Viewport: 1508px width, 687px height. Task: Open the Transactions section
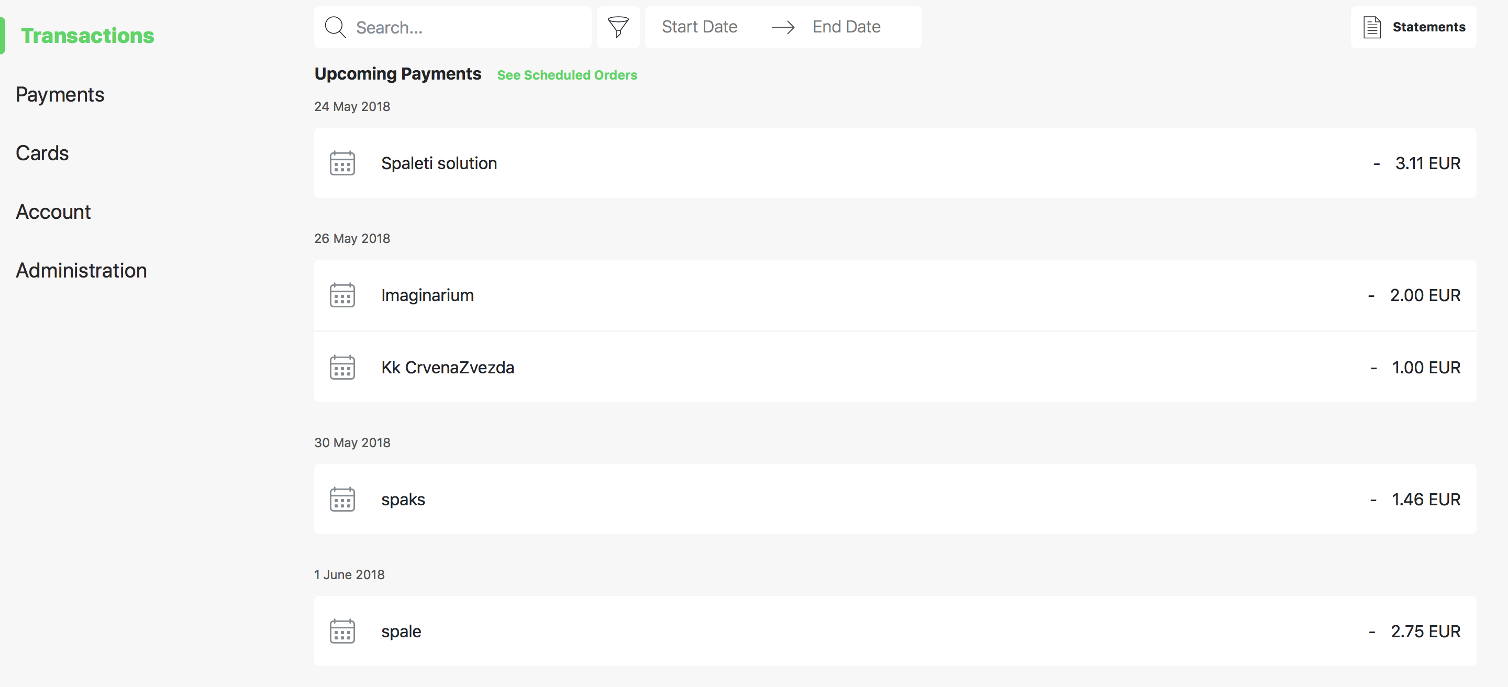(88, 36)
